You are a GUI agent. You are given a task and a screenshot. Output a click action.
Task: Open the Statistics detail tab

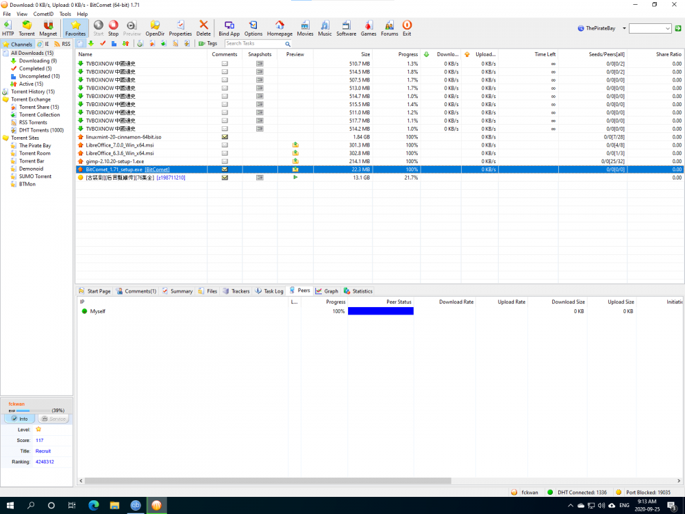358,291
